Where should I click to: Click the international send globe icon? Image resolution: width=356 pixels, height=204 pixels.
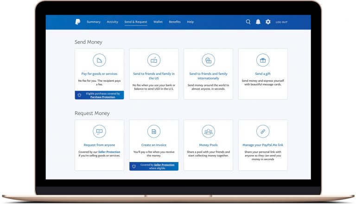[x=208, y=60]
